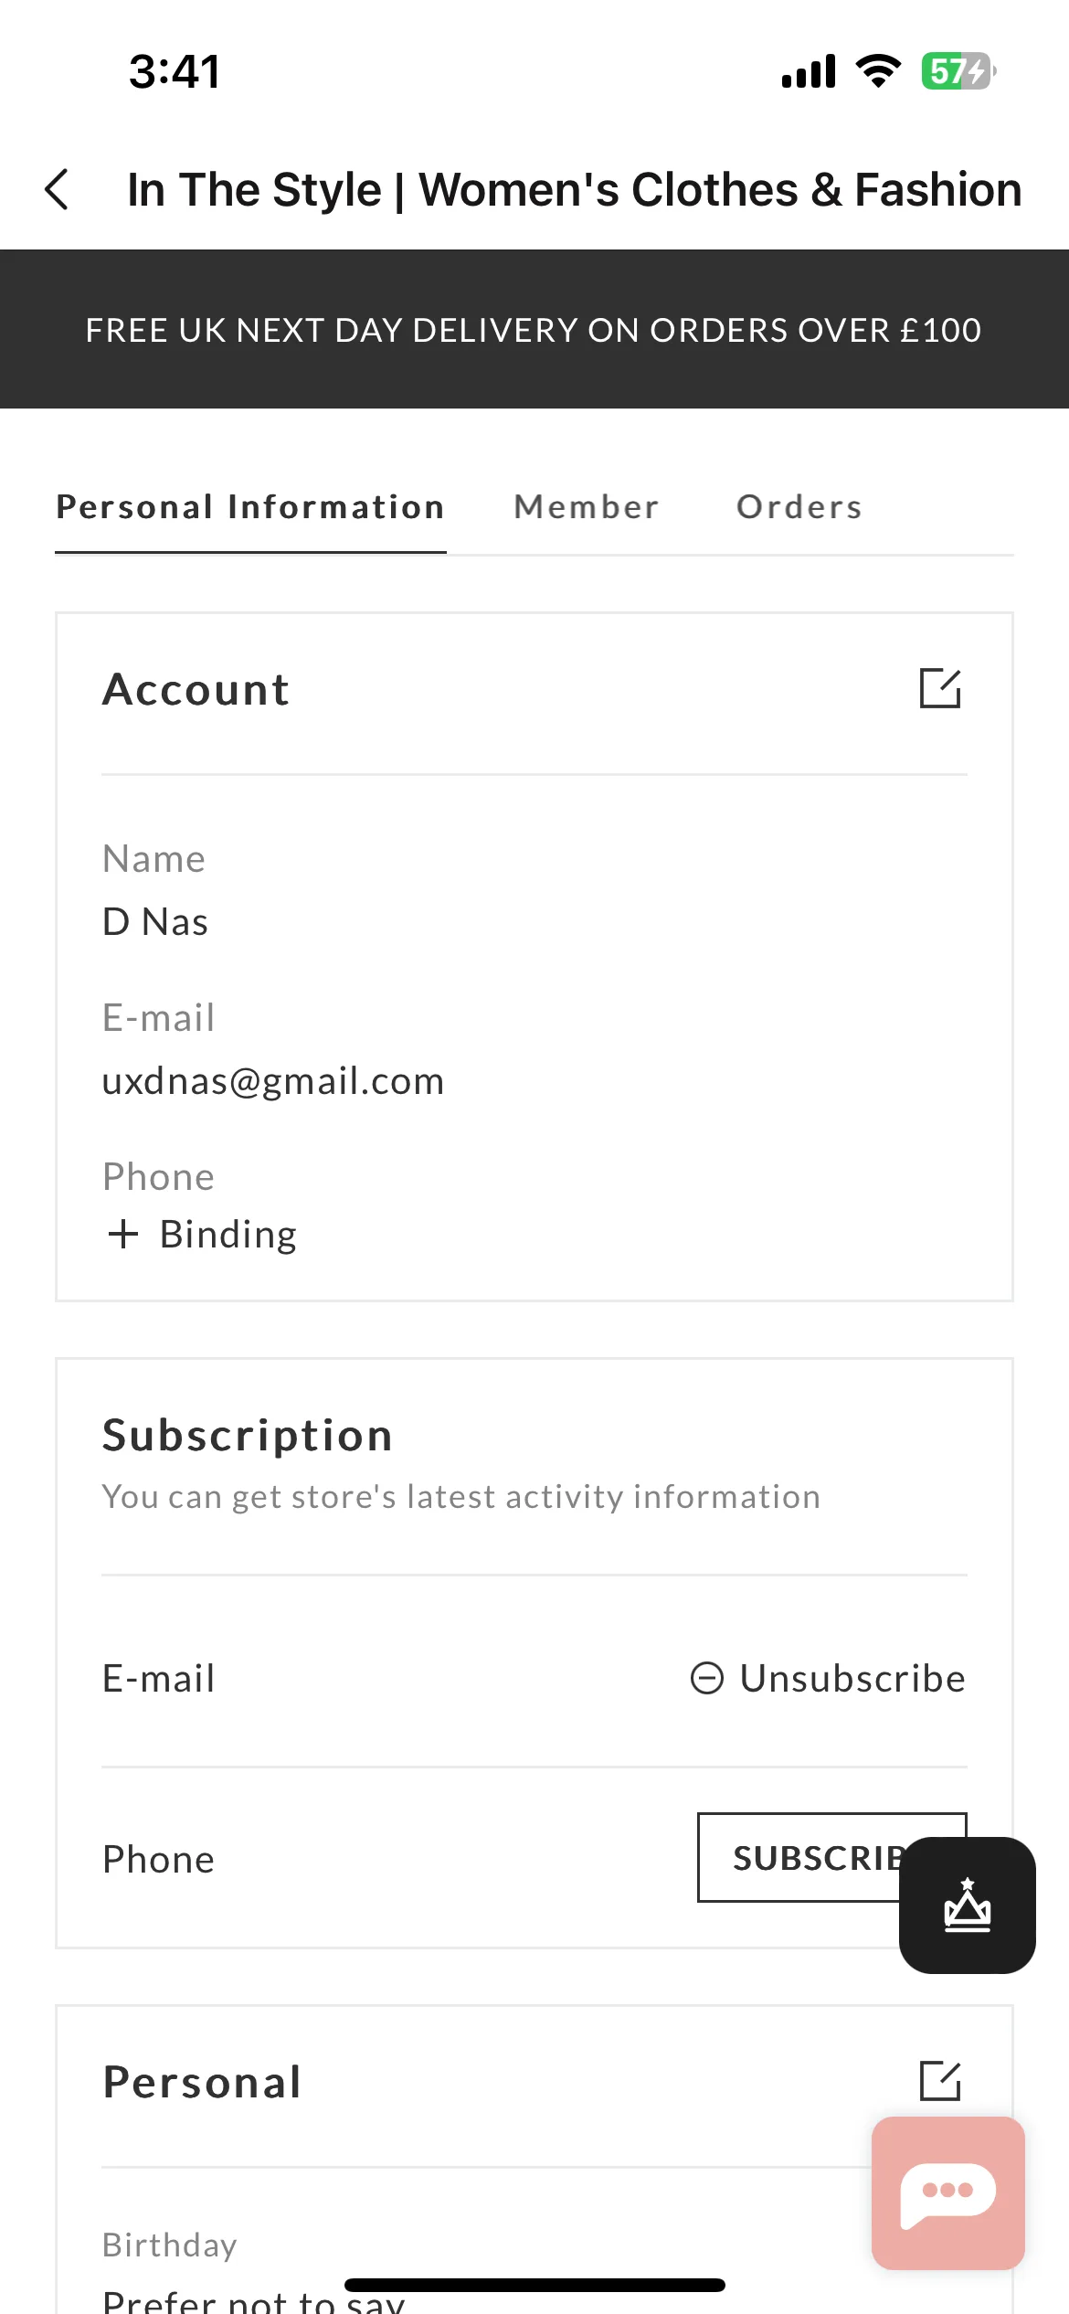
Task: Tap the free delivery announcement banner
Action: [x=534, y=329]
